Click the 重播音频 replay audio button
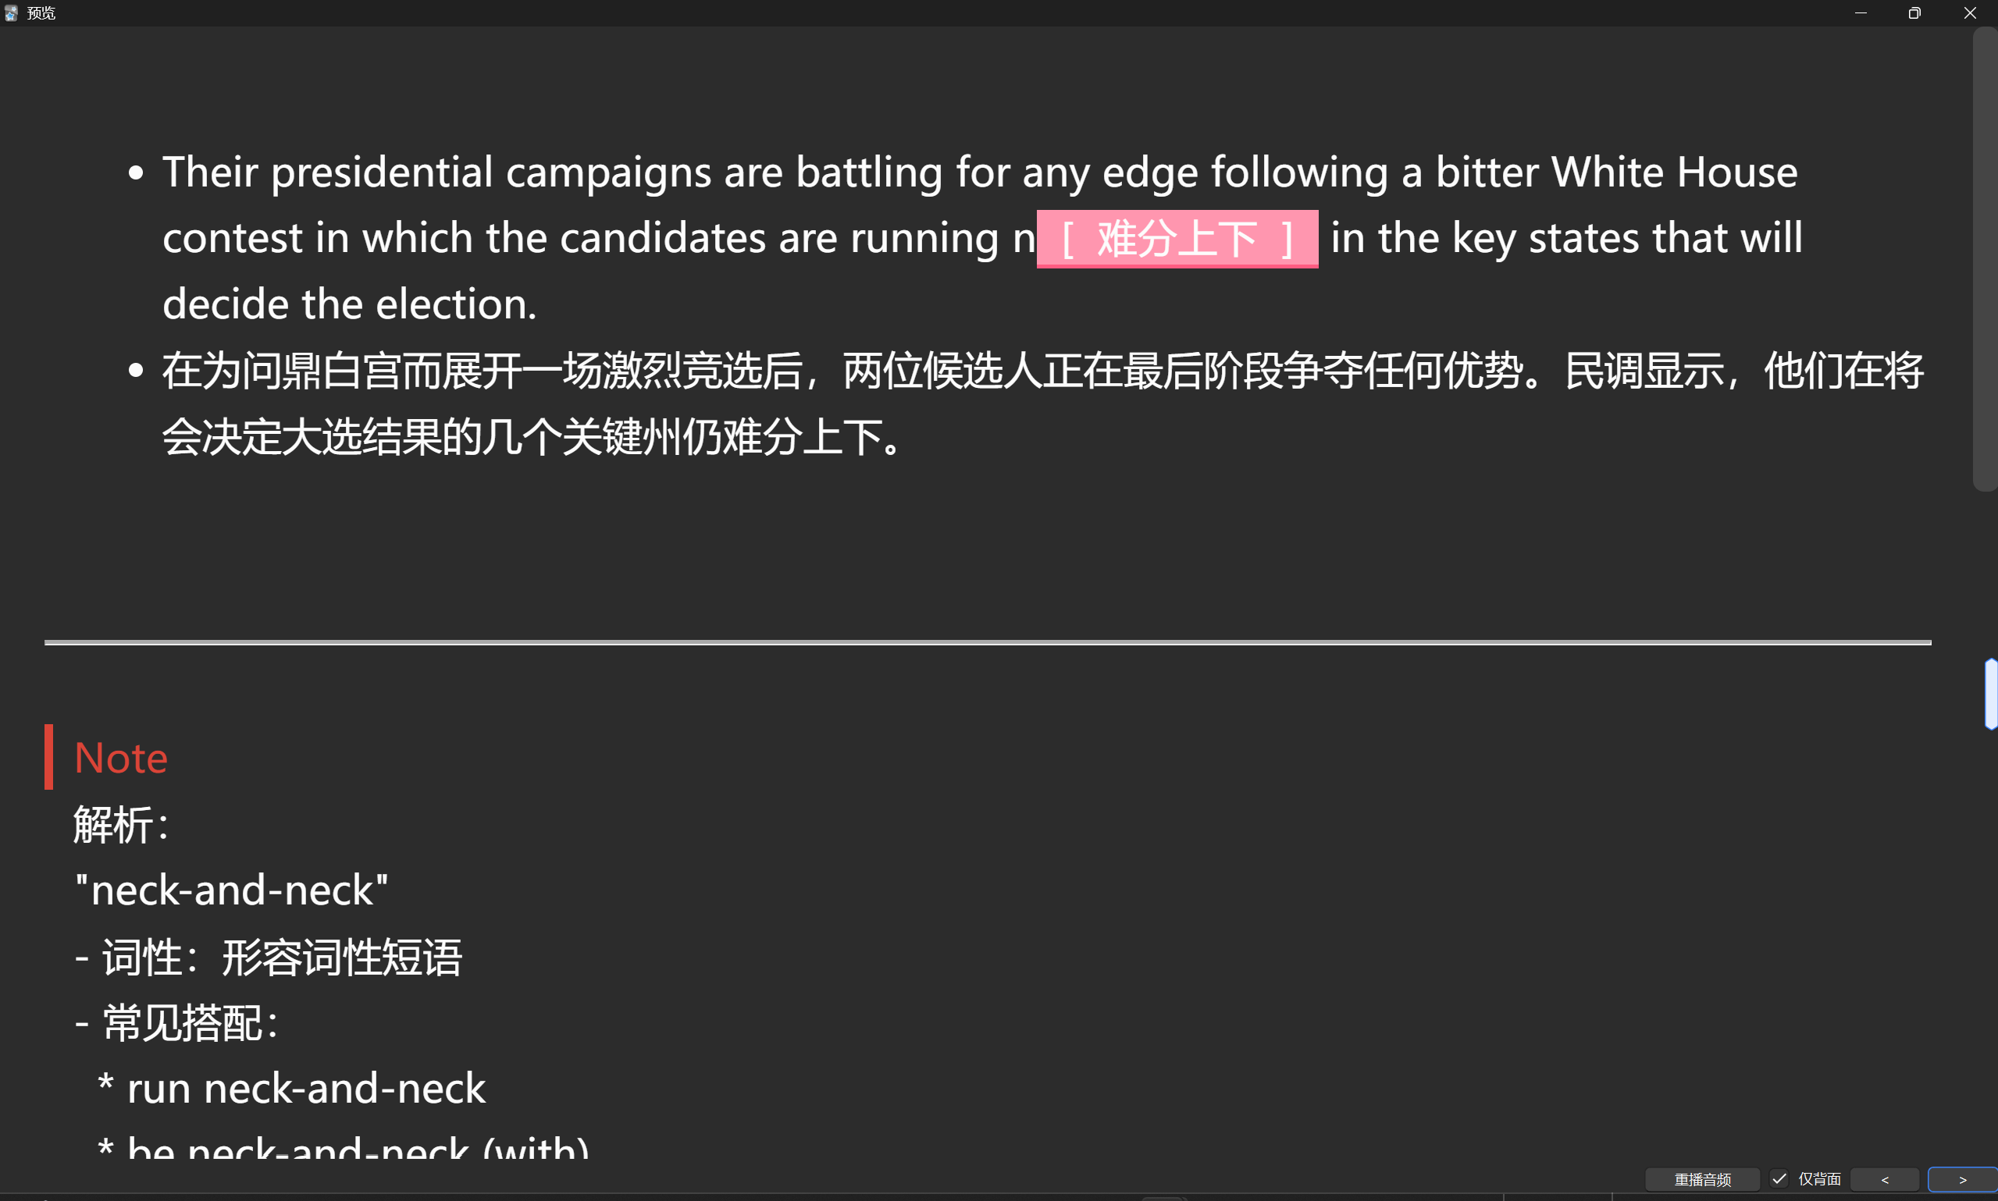 coord(1702,1179)
